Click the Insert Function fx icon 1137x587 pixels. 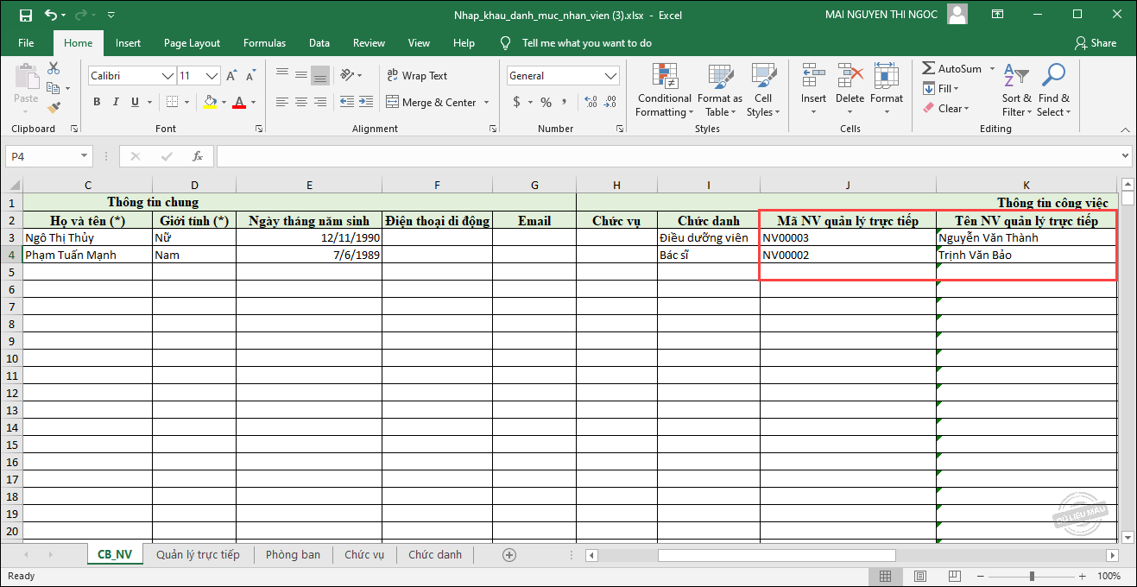pyautogui.click(x=198, y=156)
